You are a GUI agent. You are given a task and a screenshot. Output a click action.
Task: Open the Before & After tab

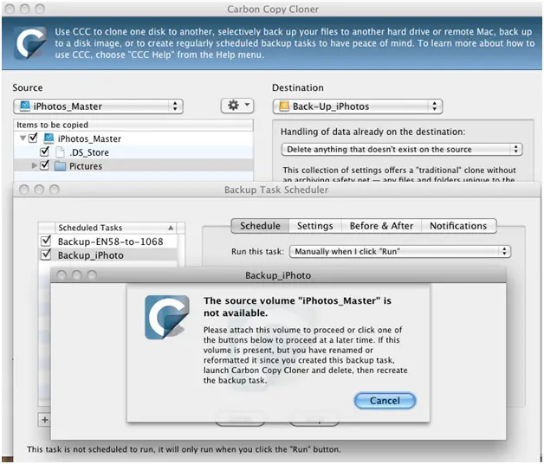(x=381, y=226)
